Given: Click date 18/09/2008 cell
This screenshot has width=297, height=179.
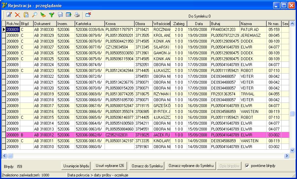Looking at the screenshot, I should tap(199, 53).
